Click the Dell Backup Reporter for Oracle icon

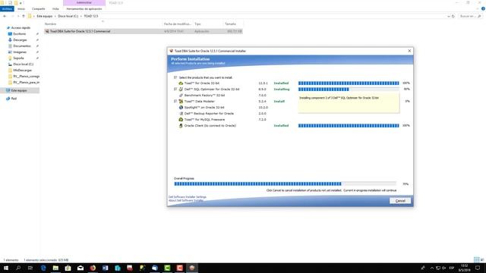(181, 114)
